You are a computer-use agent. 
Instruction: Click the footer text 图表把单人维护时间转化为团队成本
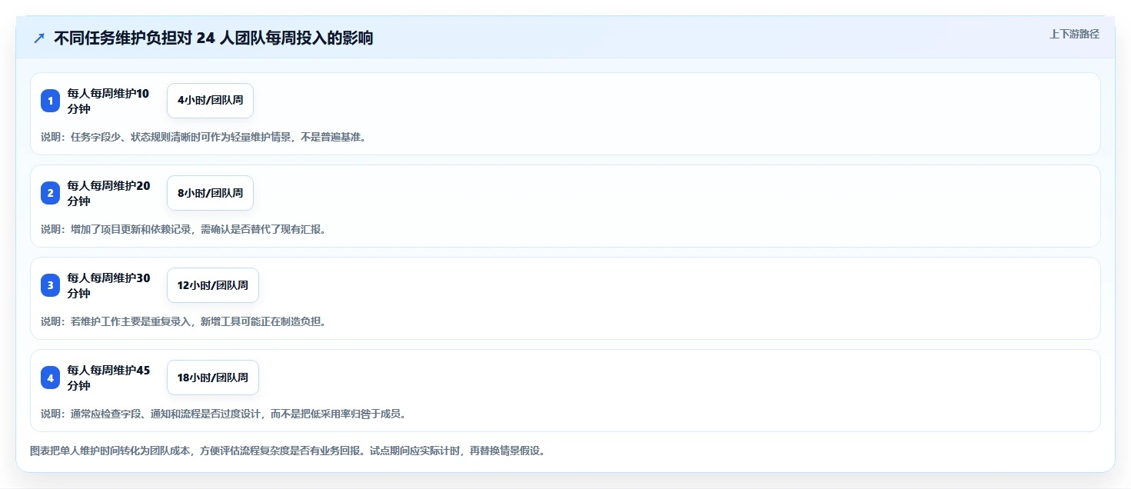(x=288, y=451)
